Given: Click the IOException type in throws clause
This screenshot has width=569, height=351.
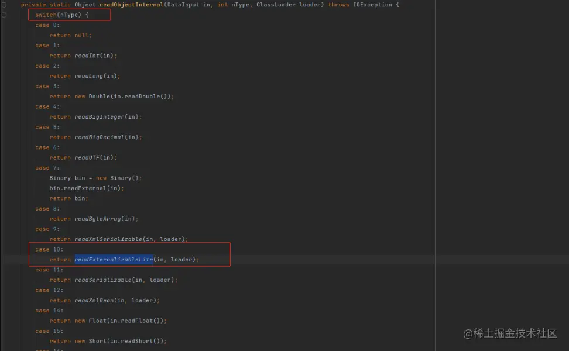Looking at the screenshot, I should pos(372,5).
